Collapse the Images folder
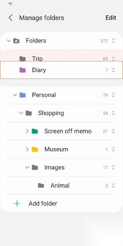The image size is (123, 246). [x=27, y=167]
